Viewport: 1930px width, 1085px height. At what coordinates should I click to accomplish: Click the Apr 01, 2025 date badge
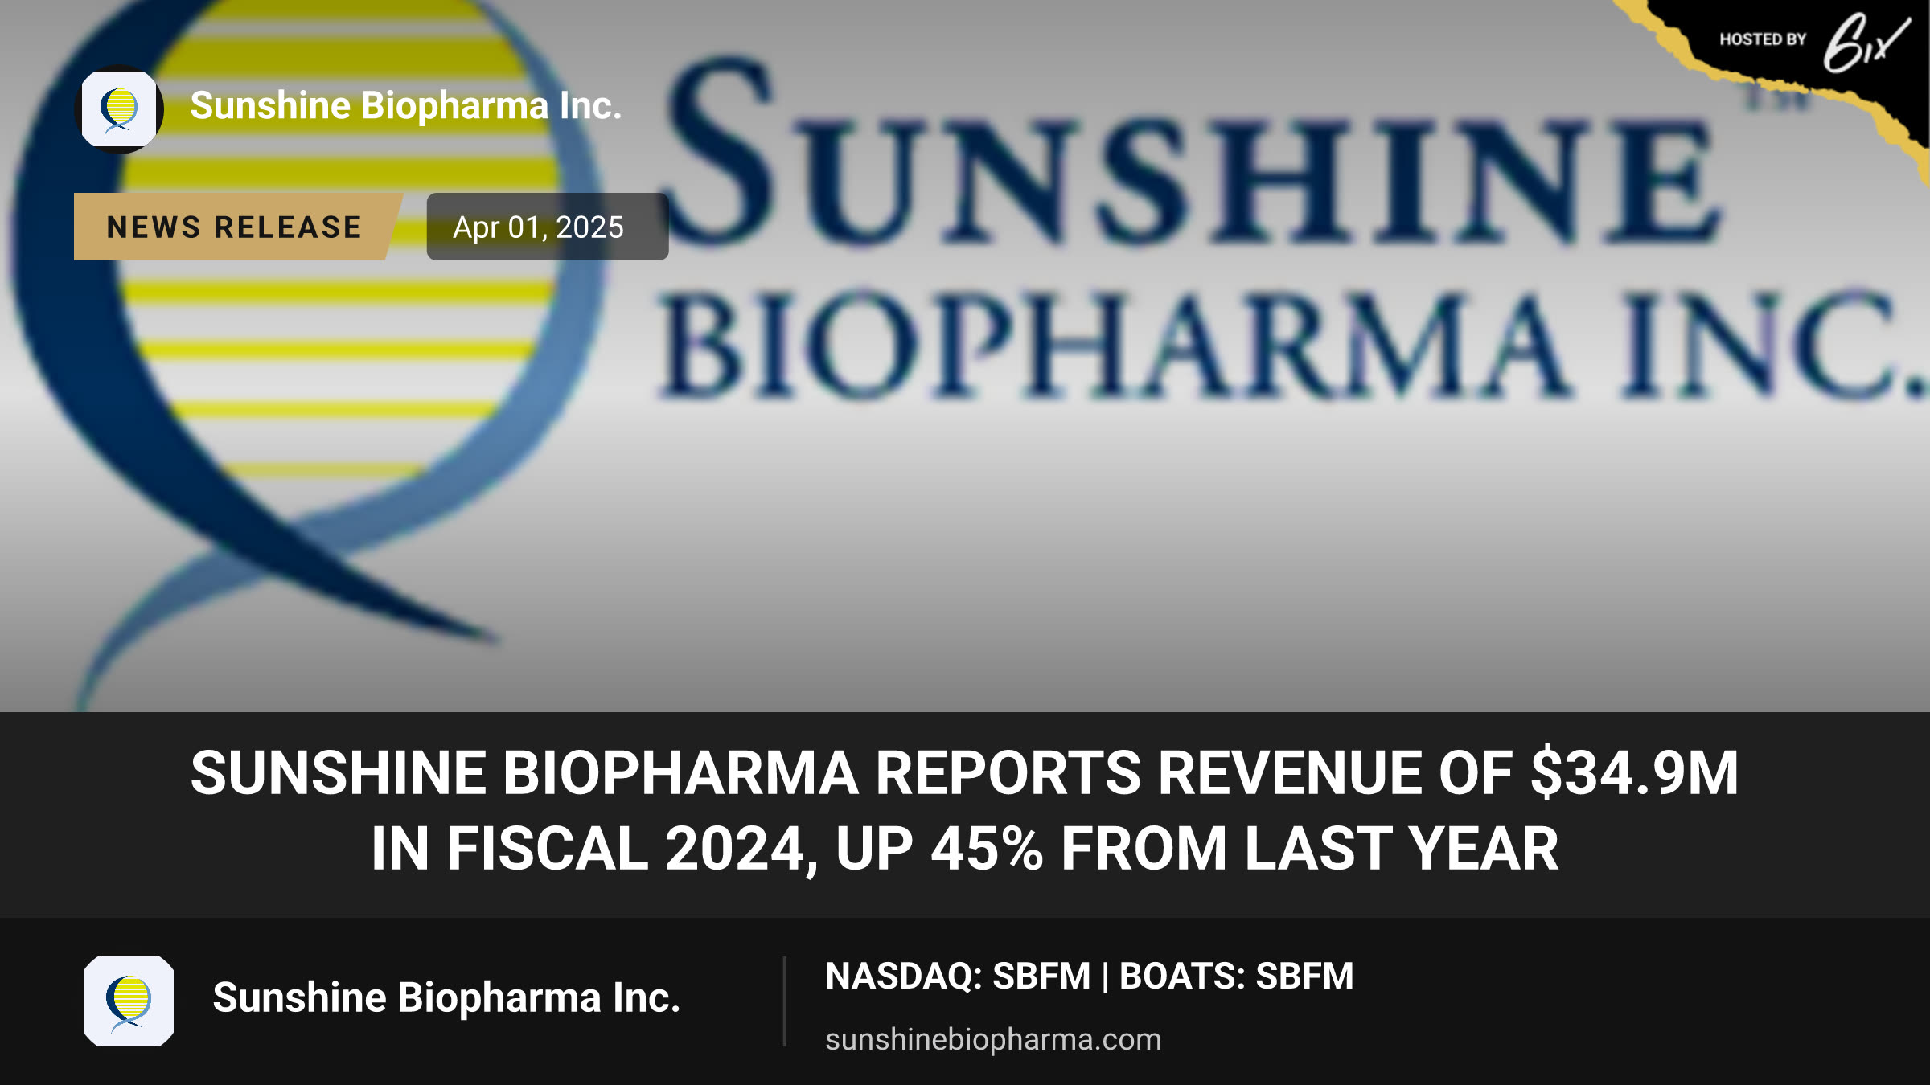[548, 227]
